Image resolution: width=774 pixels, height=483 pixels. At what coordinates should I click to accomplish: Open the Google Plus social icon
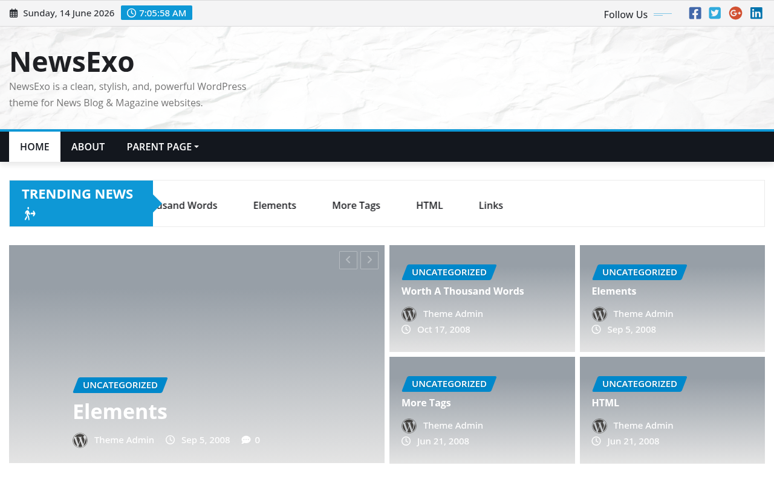(x=735, y=13)
